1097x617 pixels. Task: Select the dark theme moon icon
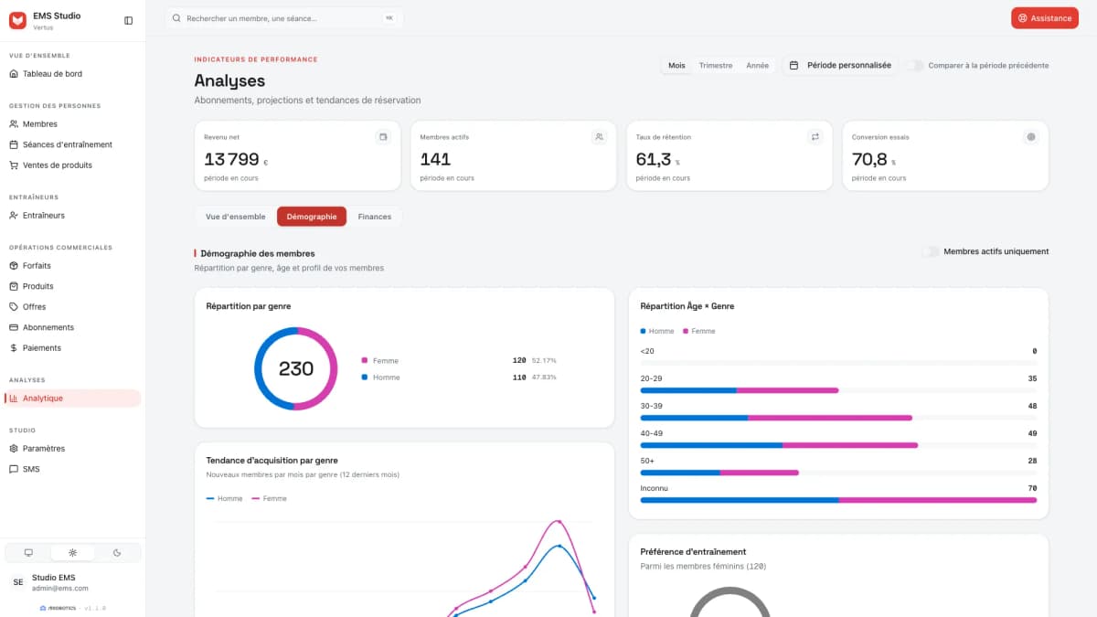click(x=117, y=552)
